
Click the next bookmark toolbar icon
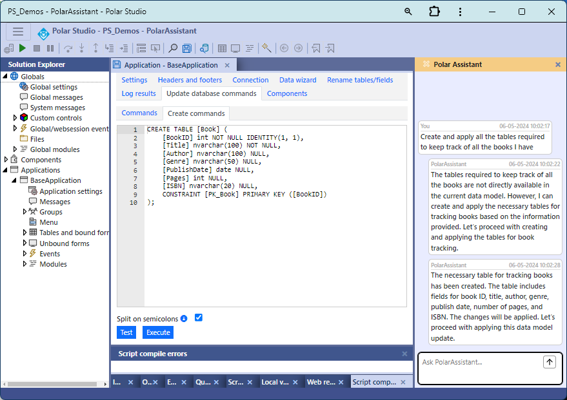tap(330, 48)
